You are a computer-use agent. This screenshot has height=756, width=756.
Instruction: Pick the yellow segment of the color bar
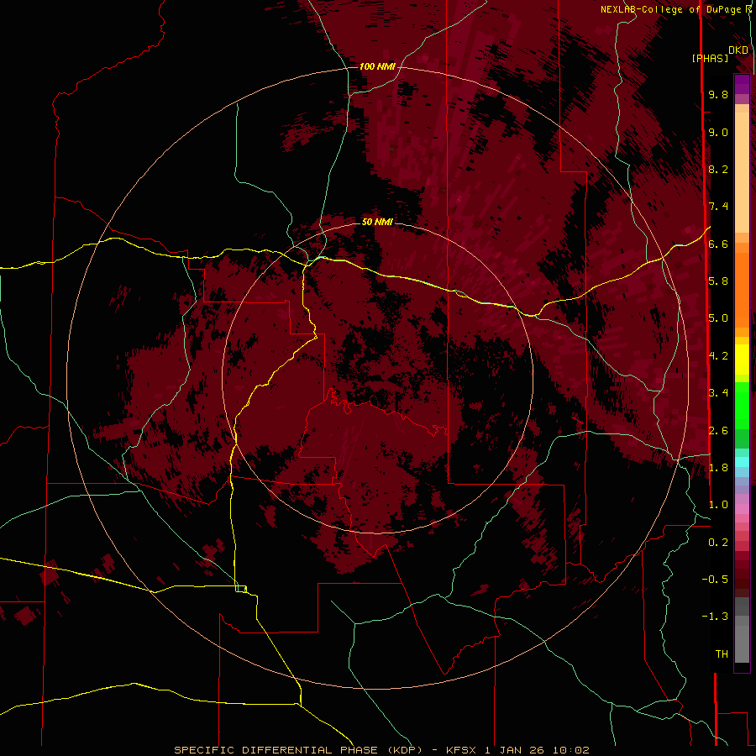pos(742,360)
